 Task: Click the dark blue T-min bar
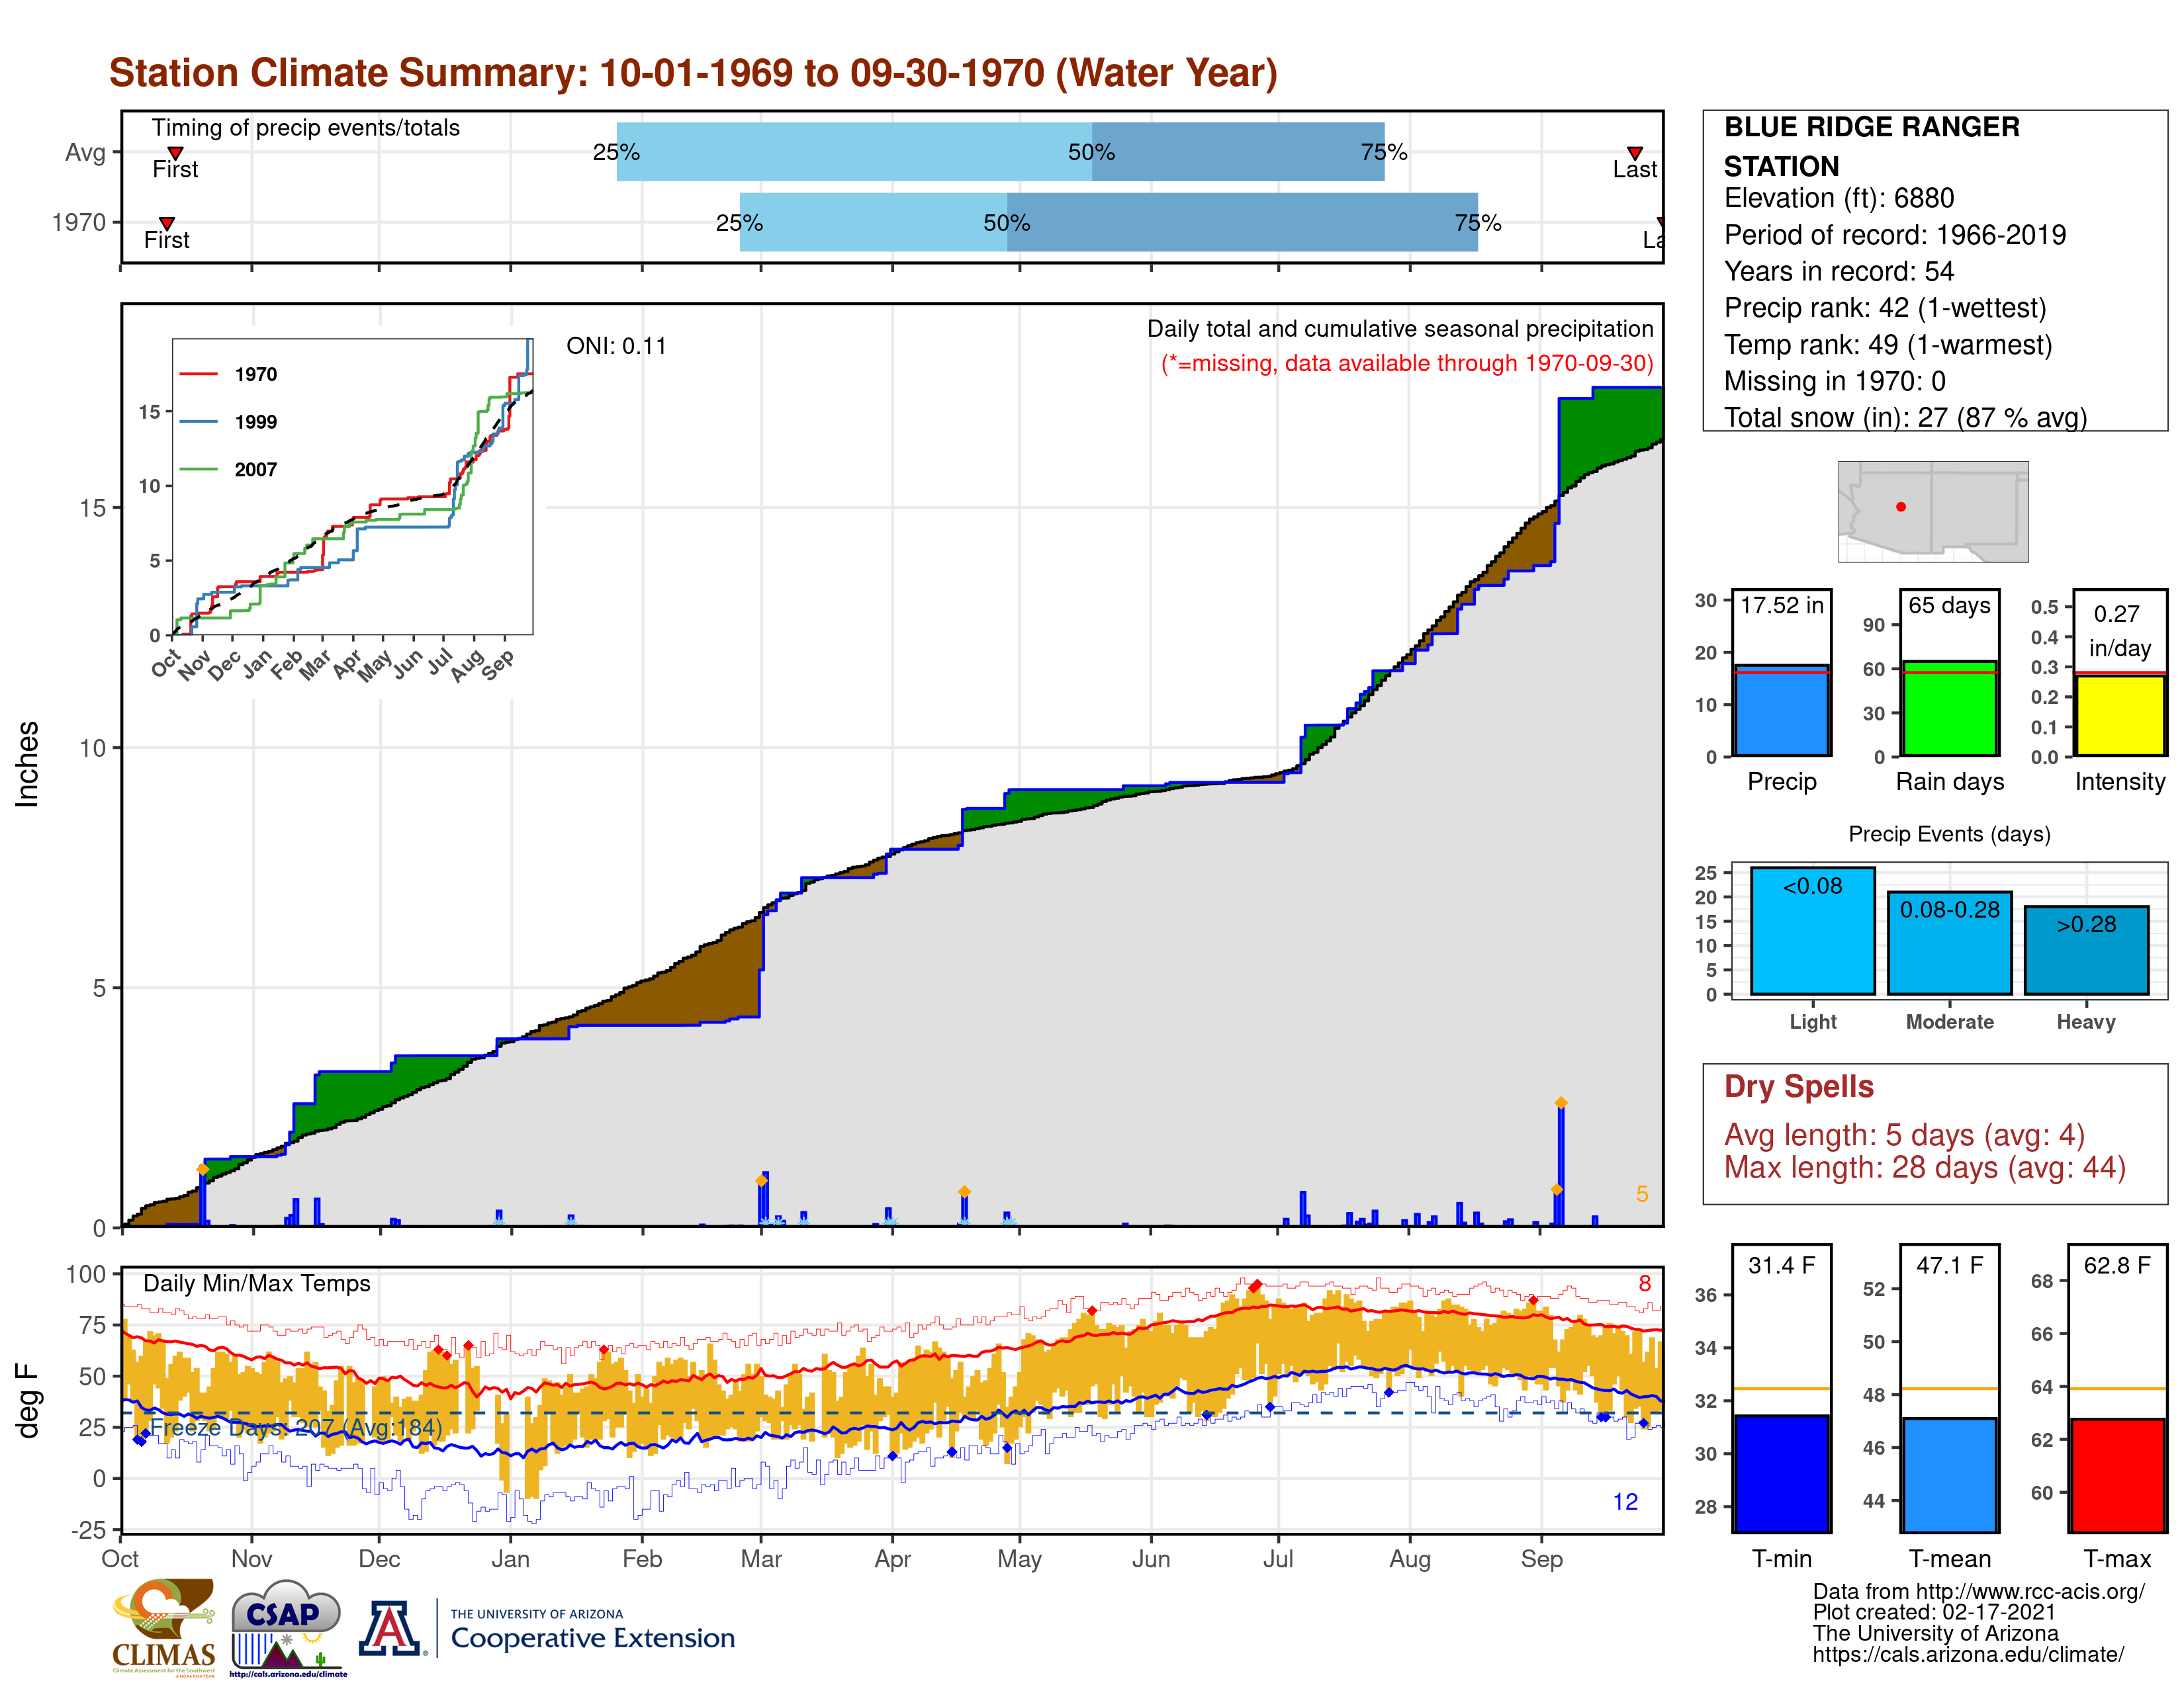(x=1781, y=1473)
